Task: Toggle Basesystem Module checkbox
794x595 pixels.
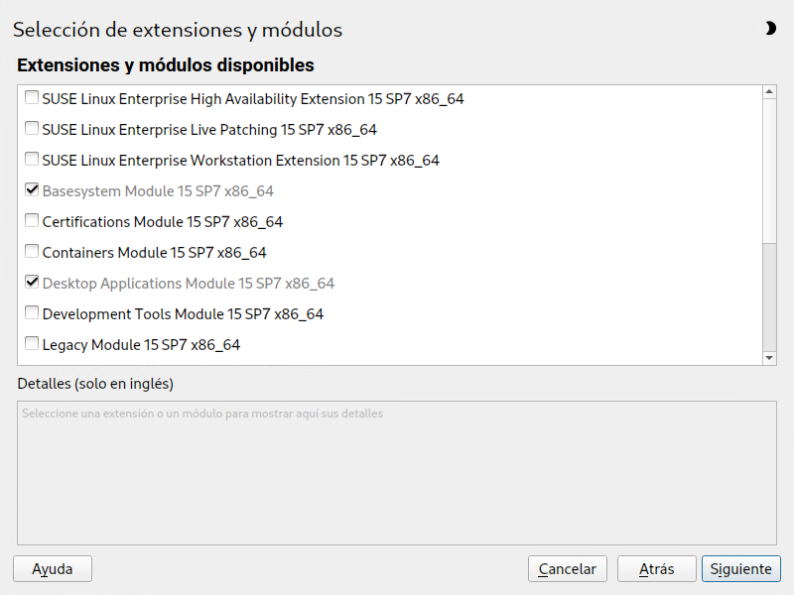Action: click(x=32, y=189)
